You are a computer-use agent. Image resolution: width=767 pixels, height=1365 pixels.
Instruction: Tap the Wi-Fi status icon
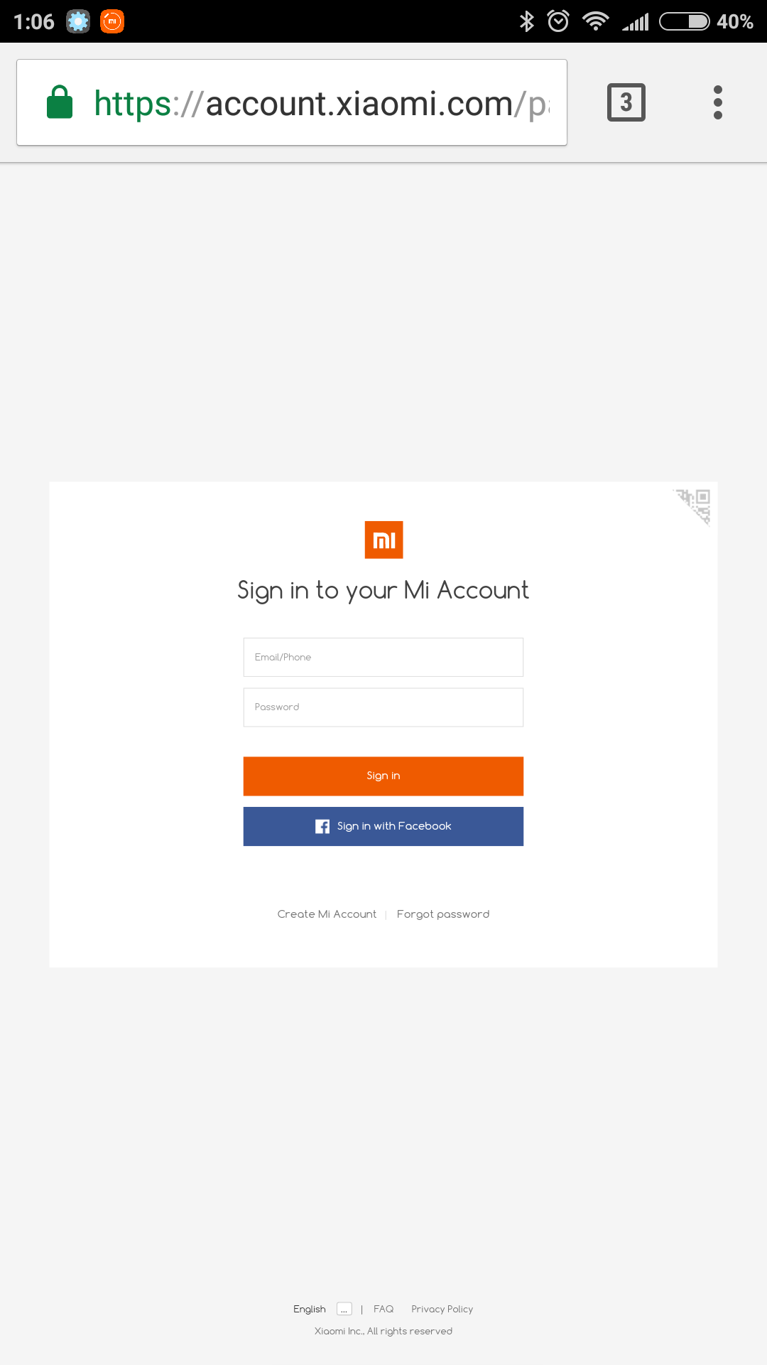coord(595,21)
